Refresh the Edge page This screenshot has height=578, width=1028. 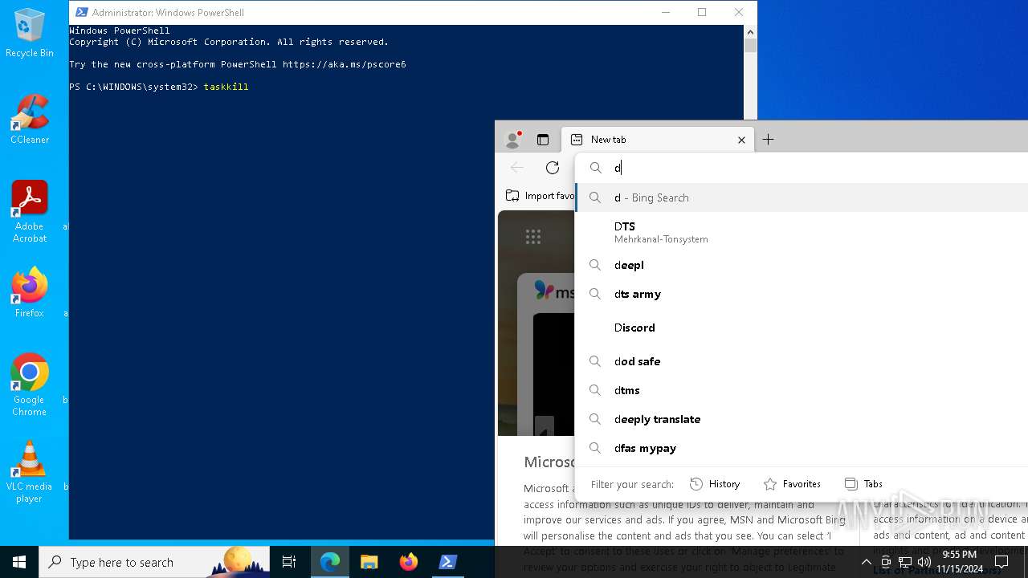(x=553, y=167)
